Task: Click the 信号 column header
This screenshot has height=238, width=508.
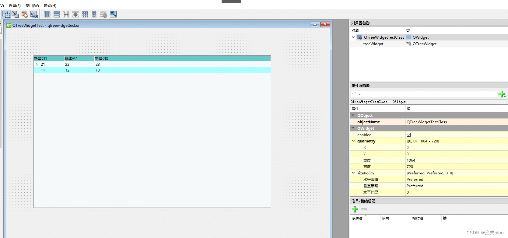Action: point(396,218)
